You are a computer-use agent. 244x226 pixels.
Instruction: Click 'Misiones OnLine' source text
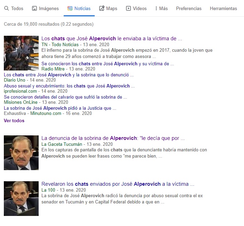pyautogui.click(x=21, y=102)
